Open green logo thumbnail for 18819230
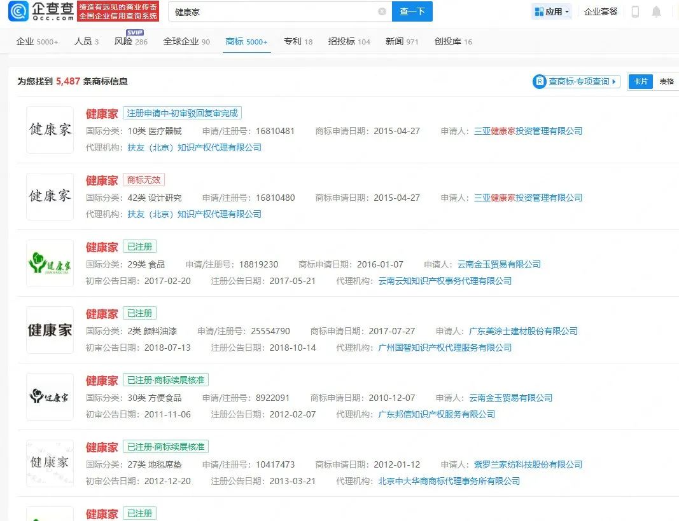This screenshot has width=679, height=521. (x=50, y=263)
